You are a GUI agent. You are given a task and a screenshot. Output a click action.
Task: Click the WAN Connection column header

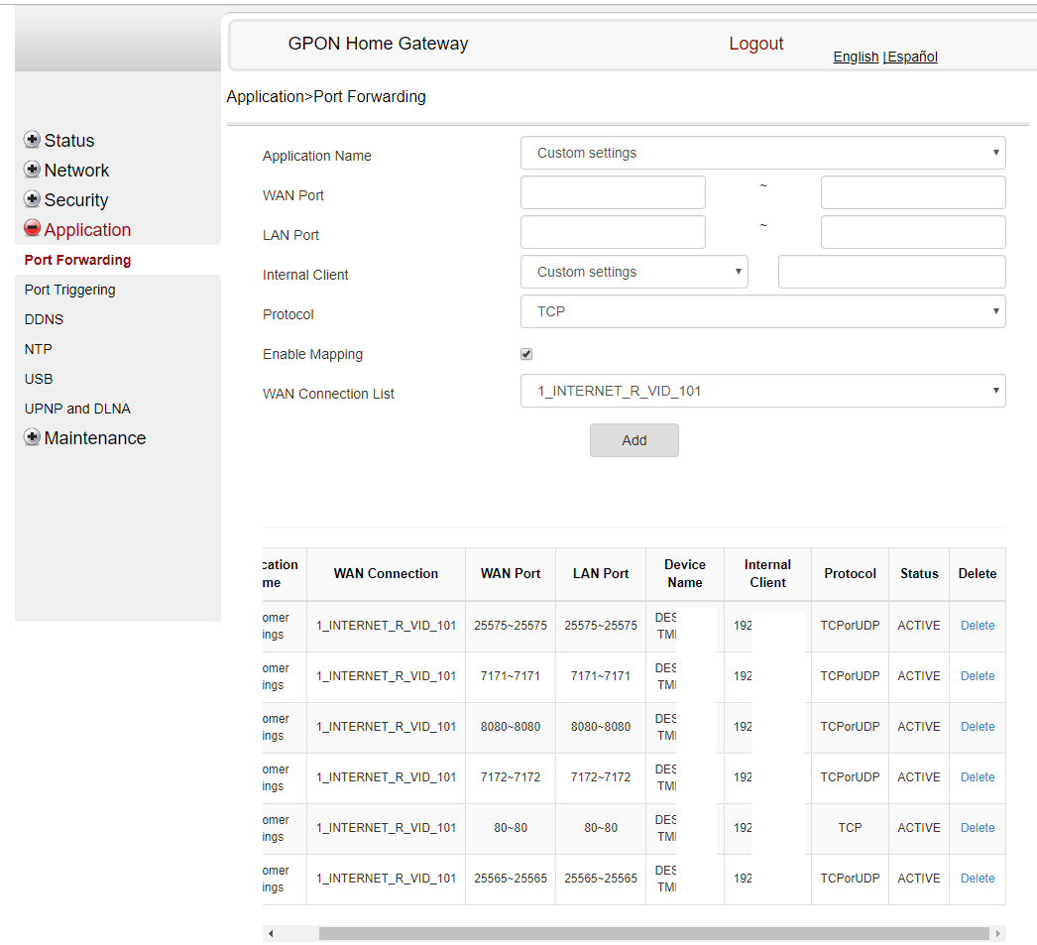click(386, 574)
